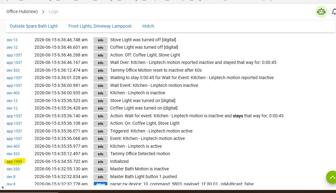Select text 'Master Bath Light button 1 pushed'
Viewport: 336px width, 193px height.
[144, 177]
